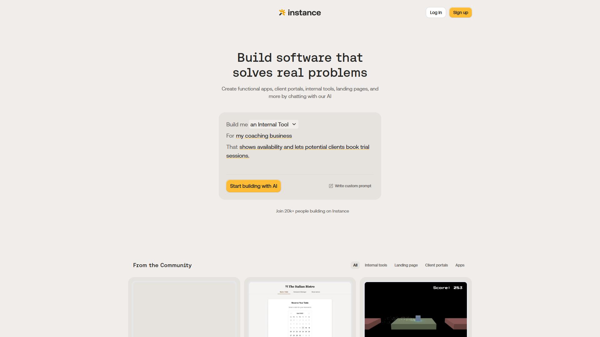The image size is (600, 337).
Task: Select the All community filter tab
Action: click(355, 265)
